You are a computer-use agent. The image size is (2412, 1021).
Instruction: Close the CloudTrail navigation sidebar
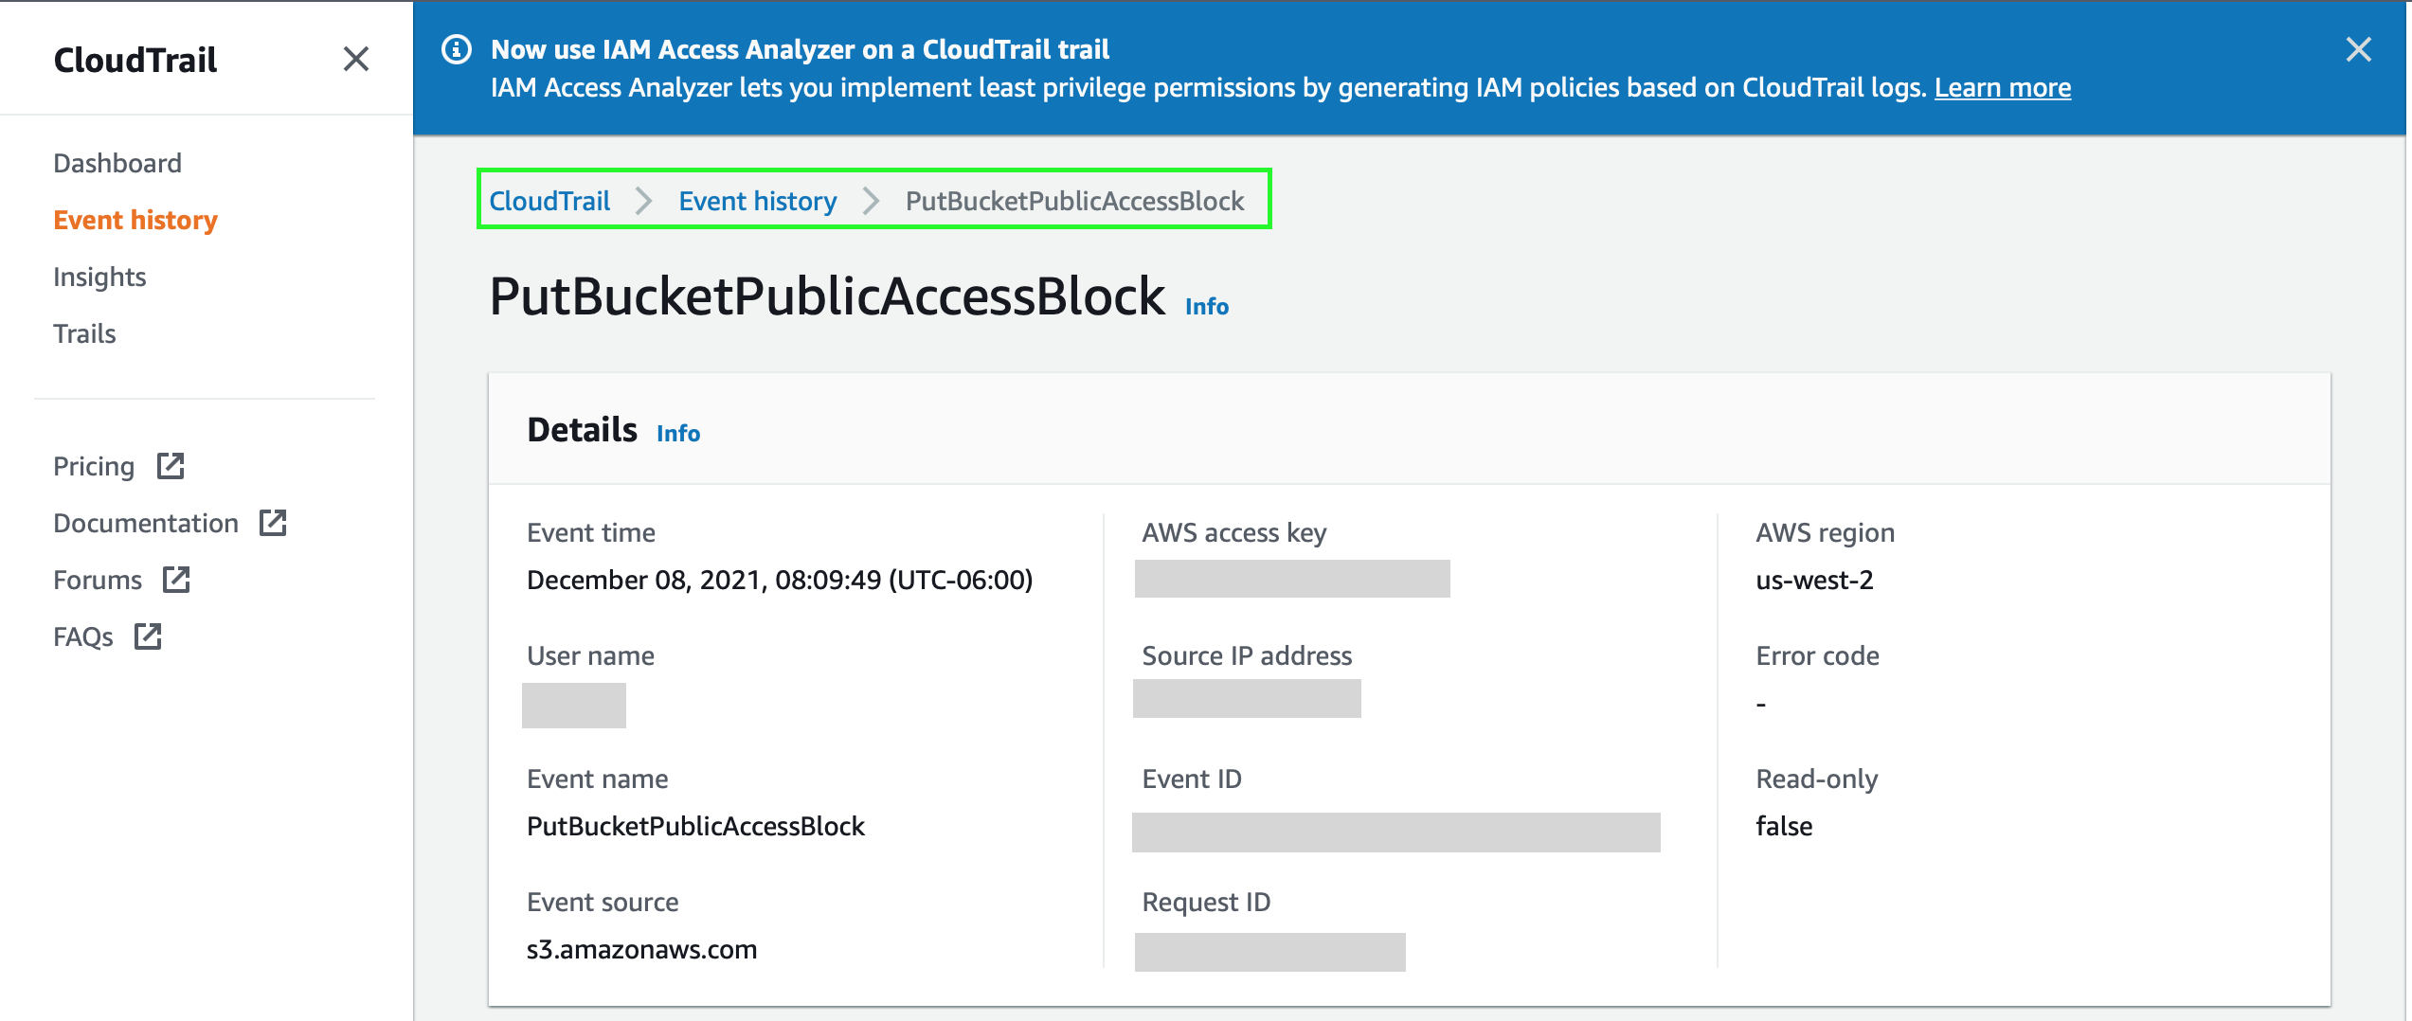[356, 59]
